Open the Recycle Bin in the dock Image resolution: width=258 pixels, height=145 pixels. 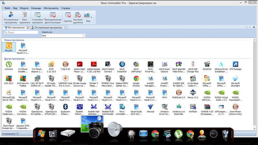pyautogui.click(x=225, y=134)
